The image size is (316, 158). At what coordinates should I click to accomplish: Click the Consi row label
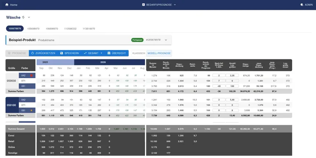point(11,136)
